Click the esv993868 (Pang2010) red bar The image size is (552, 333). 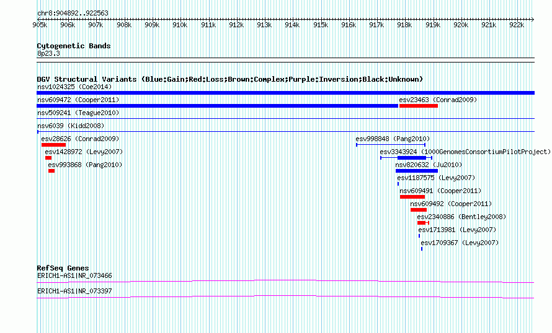click(51, 171)
